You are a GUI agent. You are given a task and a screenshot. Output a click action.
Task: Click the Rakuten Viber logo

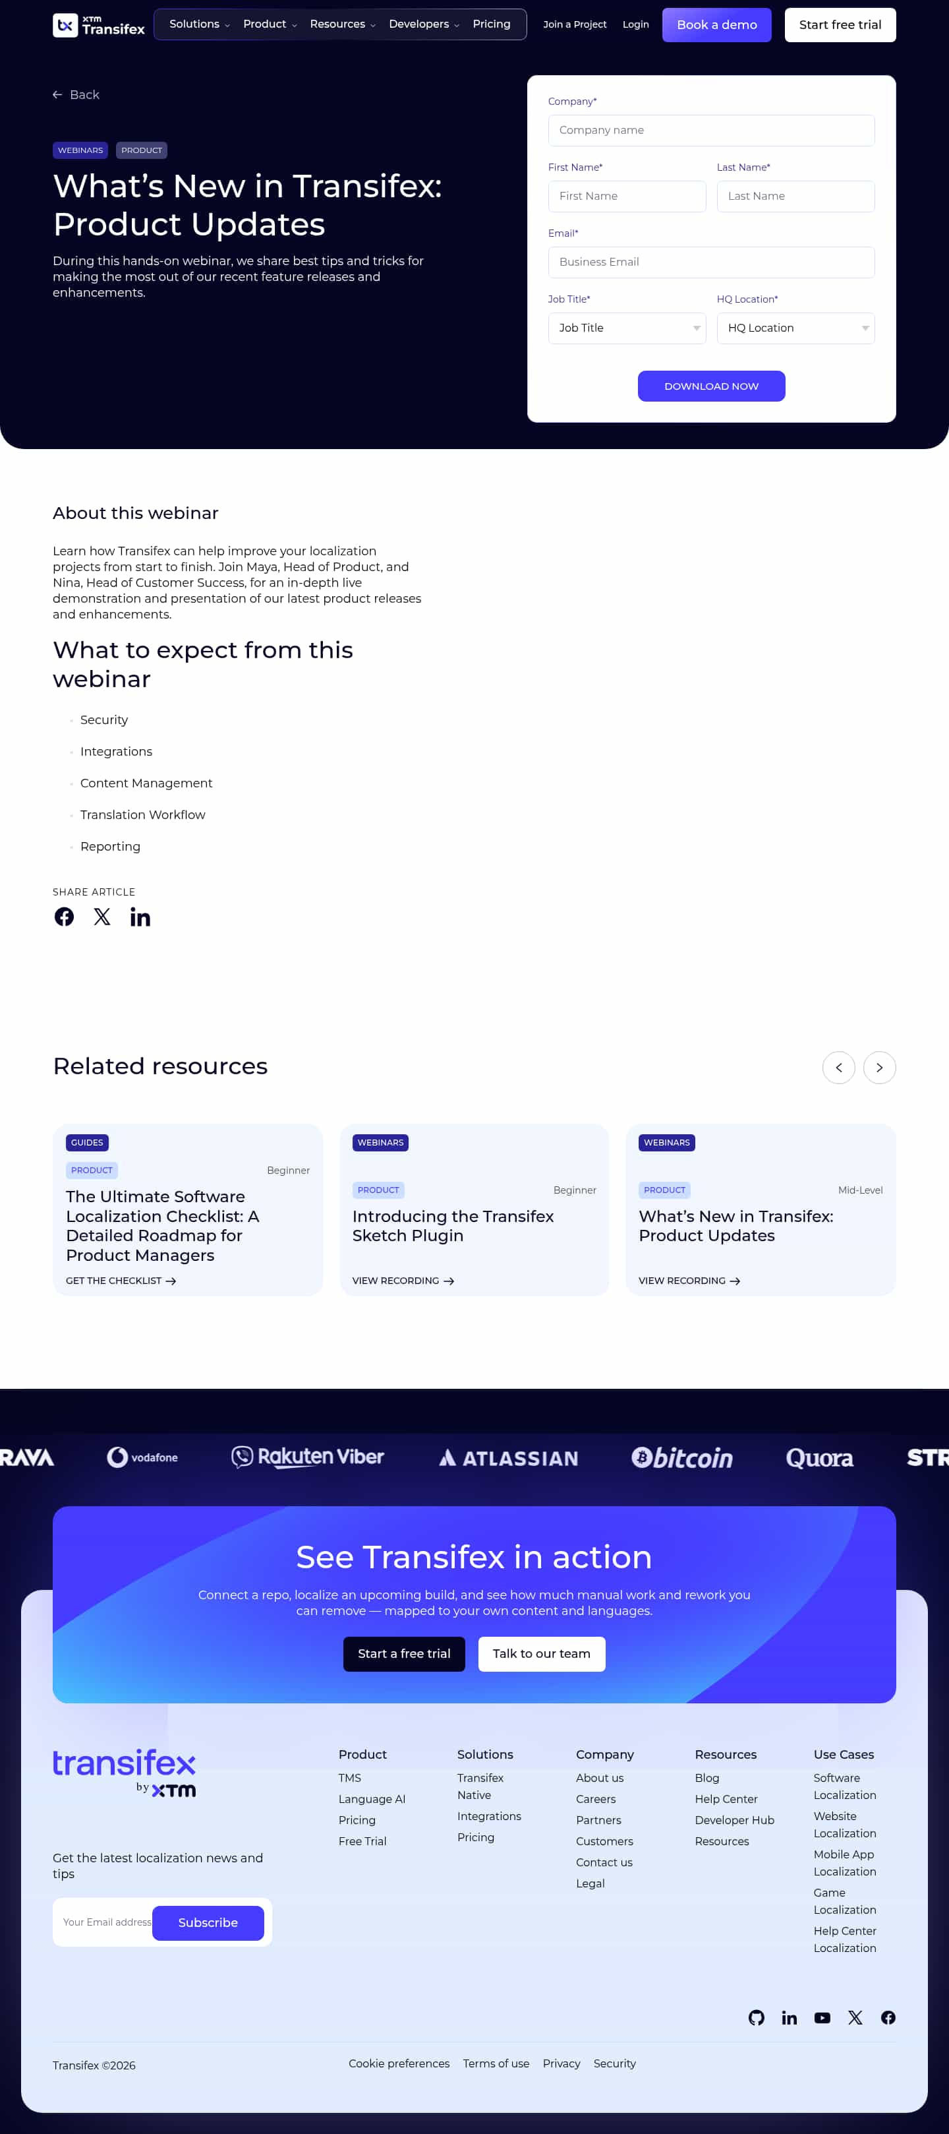(307, 1457)
